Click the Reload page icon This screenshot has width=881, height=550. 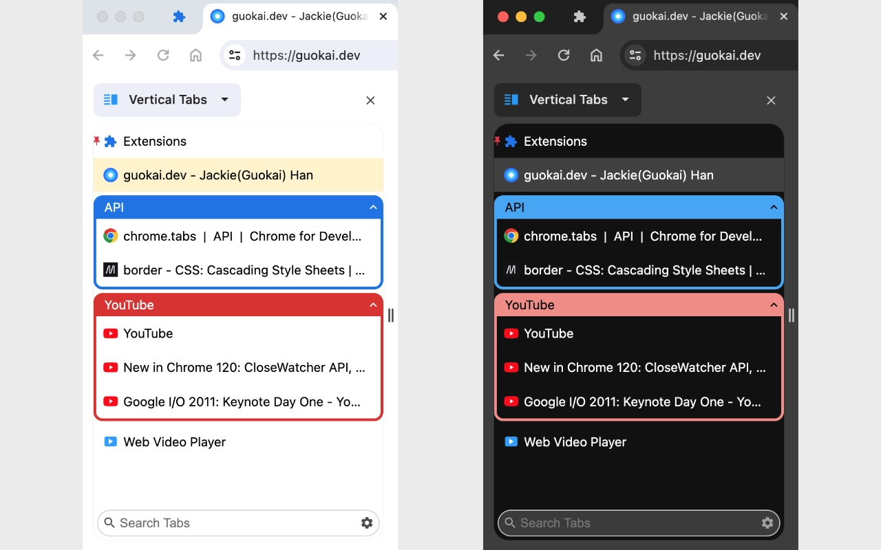(x=163, y=55)
